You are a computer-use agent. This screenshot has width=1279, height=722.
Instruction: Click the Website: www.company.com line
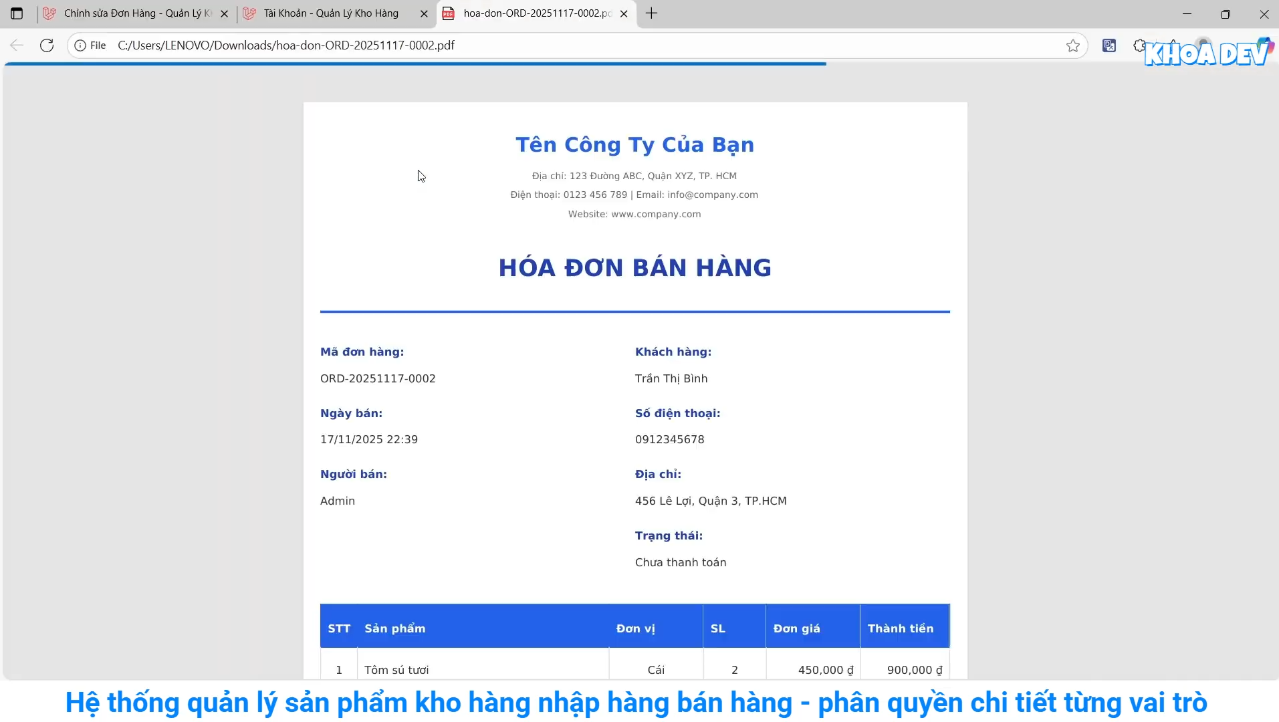coord(634,214)
